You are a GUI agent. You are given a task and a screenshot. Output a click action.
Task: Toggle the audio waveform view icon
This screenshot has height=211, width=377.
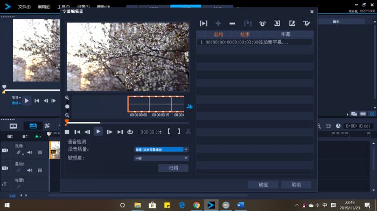[190, 106]
